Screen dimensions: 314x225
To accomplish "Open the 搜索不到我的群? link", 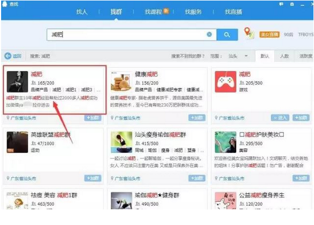I will pyautogui.click(x=188, y=56).
